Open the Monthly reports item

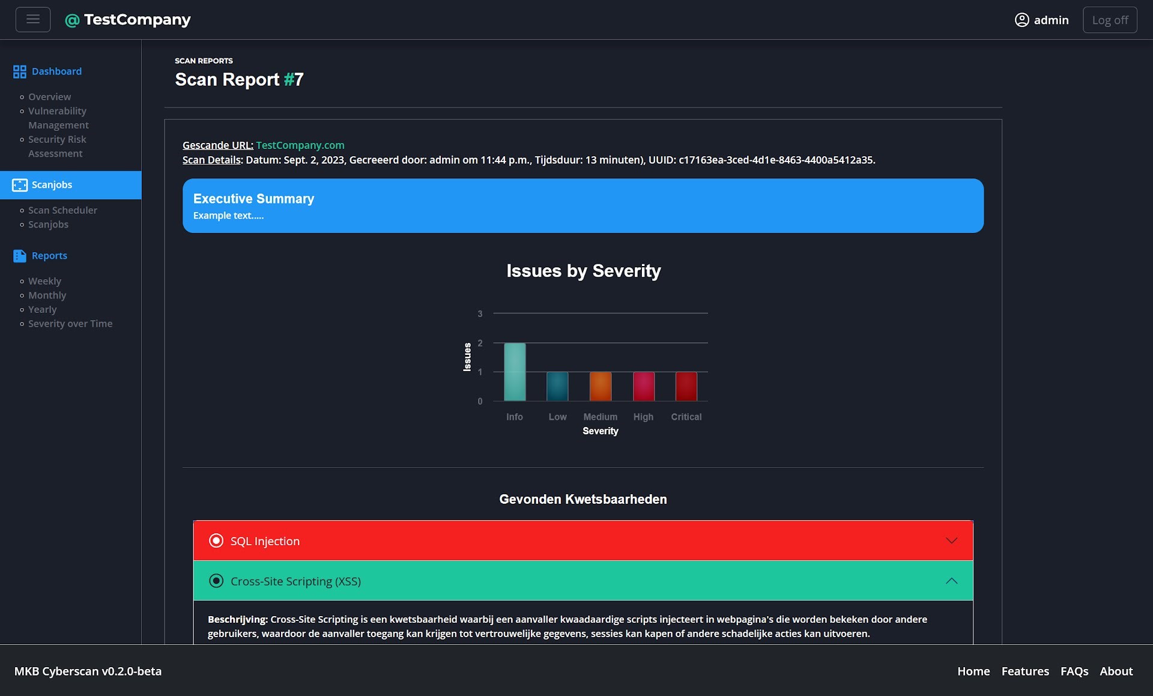47,295
